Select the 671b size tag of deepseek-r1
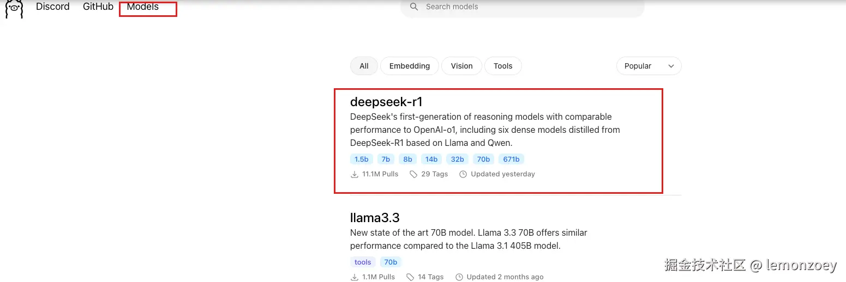Viewport: 846px width, 282px height. pos(511,160)
